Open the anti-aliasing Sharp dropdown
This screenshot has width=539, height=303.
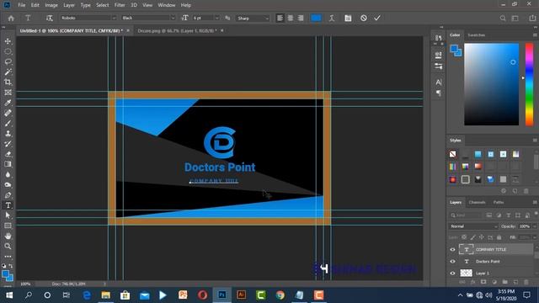253,19
